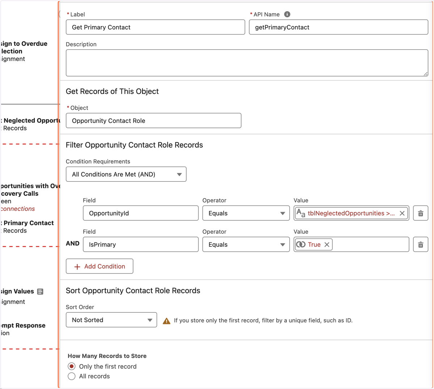Screen dimensions: 434x389
Task: Click Add Condition button
Action: (x=99, y=266)
